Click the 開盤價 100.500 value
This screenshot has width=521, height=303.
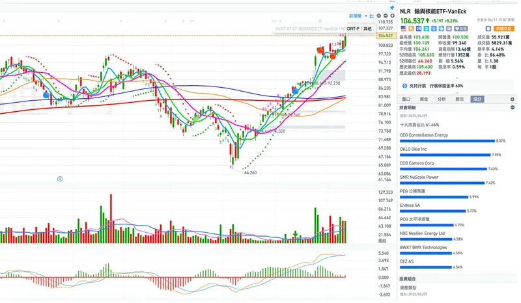(460, 37)
